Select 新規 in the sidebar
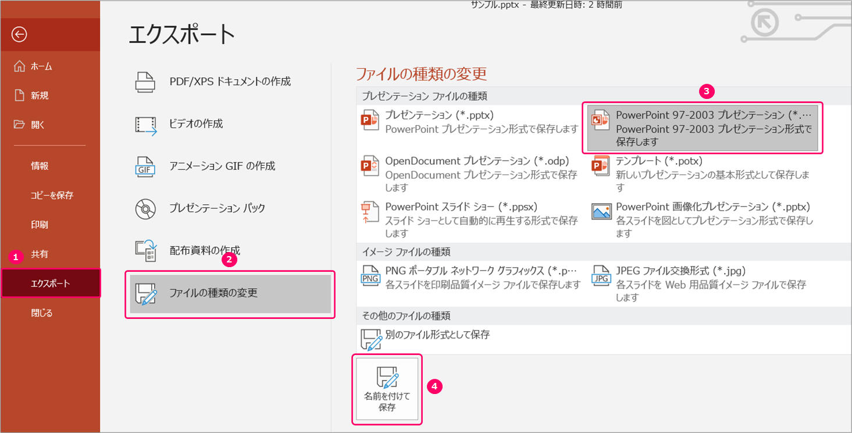Viewport: 852px width, 433px height. pos(50,95)
